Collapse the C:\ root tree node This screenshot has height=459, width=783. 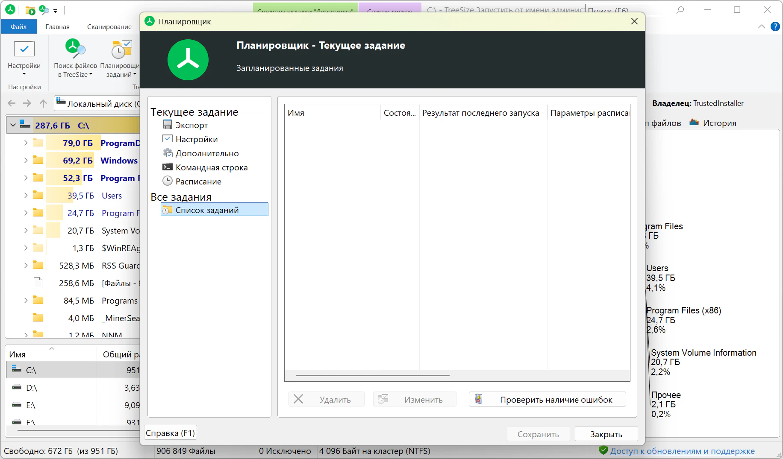13,126
